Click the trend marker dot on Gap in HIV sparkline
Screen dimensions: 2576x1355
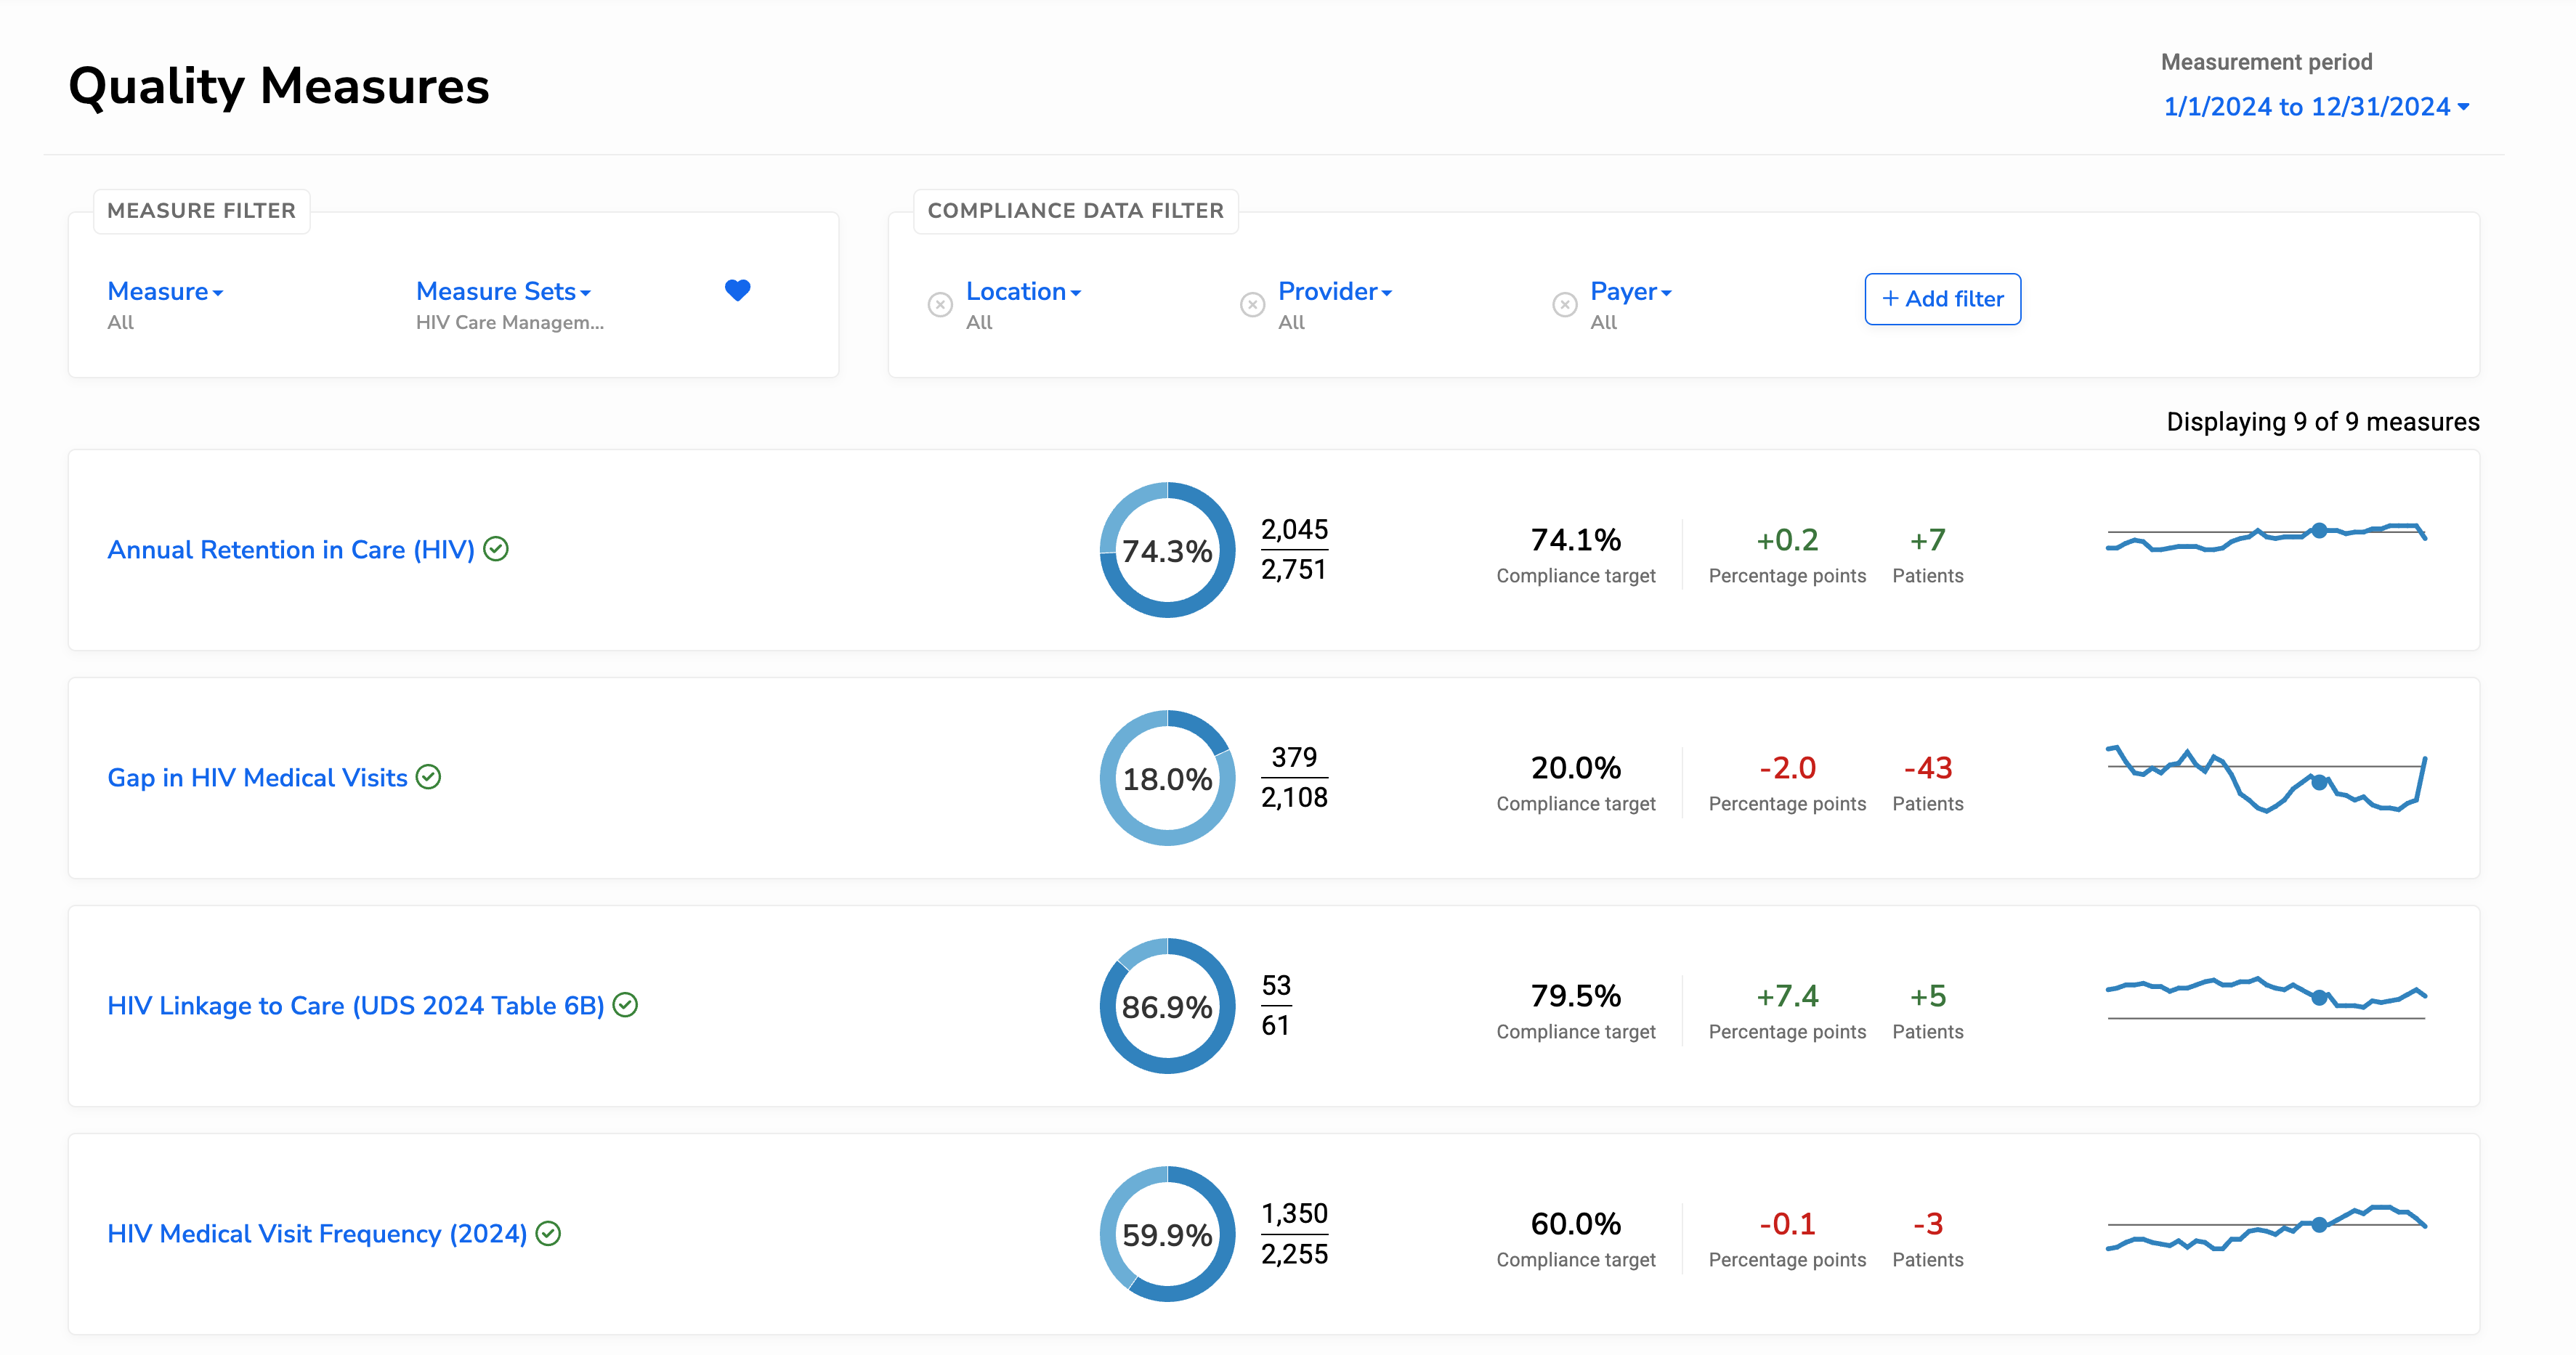[2319, 782]
